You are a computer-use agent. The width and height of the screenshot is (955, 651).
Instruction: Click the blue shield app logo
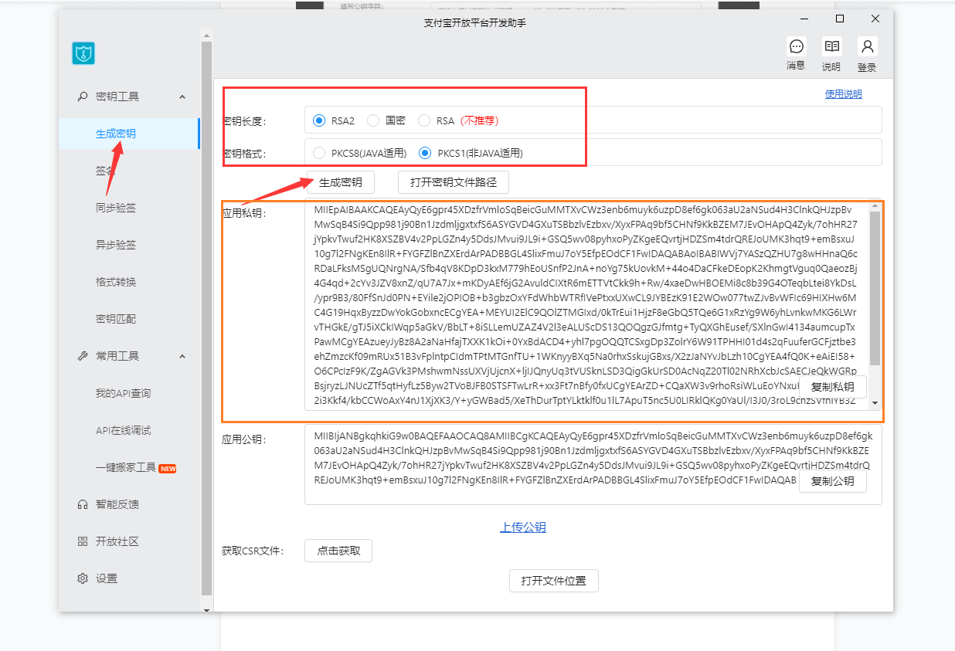(x=83, y=53)
